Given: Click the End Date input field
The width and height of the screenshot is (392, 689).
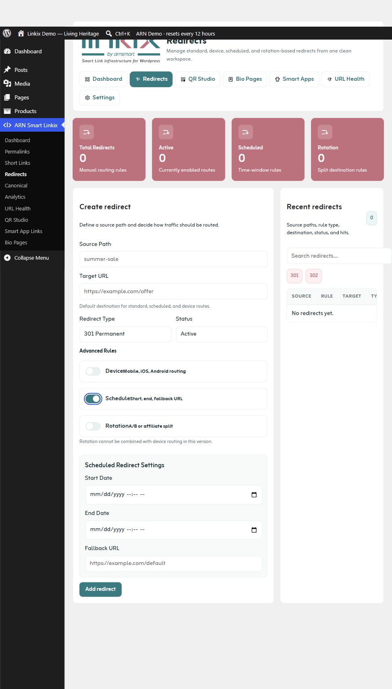Looking at the screenshot, I should tap(173, 530).
